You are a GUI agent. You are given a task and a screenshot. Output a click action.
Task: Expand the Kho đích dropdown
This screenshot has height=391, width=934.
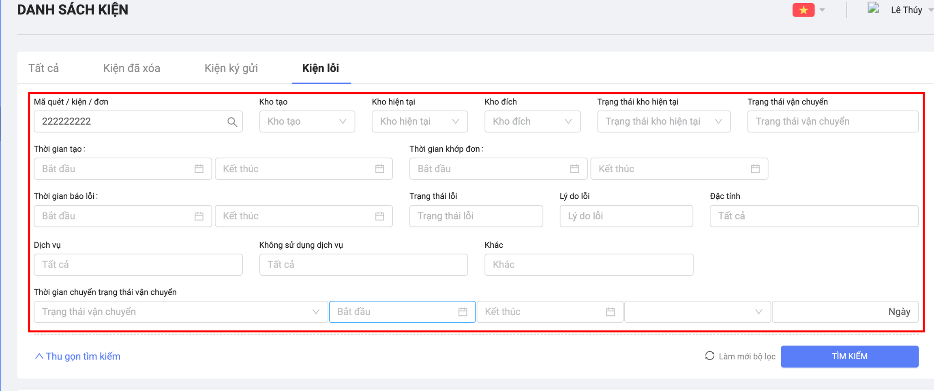click(532, 121)
